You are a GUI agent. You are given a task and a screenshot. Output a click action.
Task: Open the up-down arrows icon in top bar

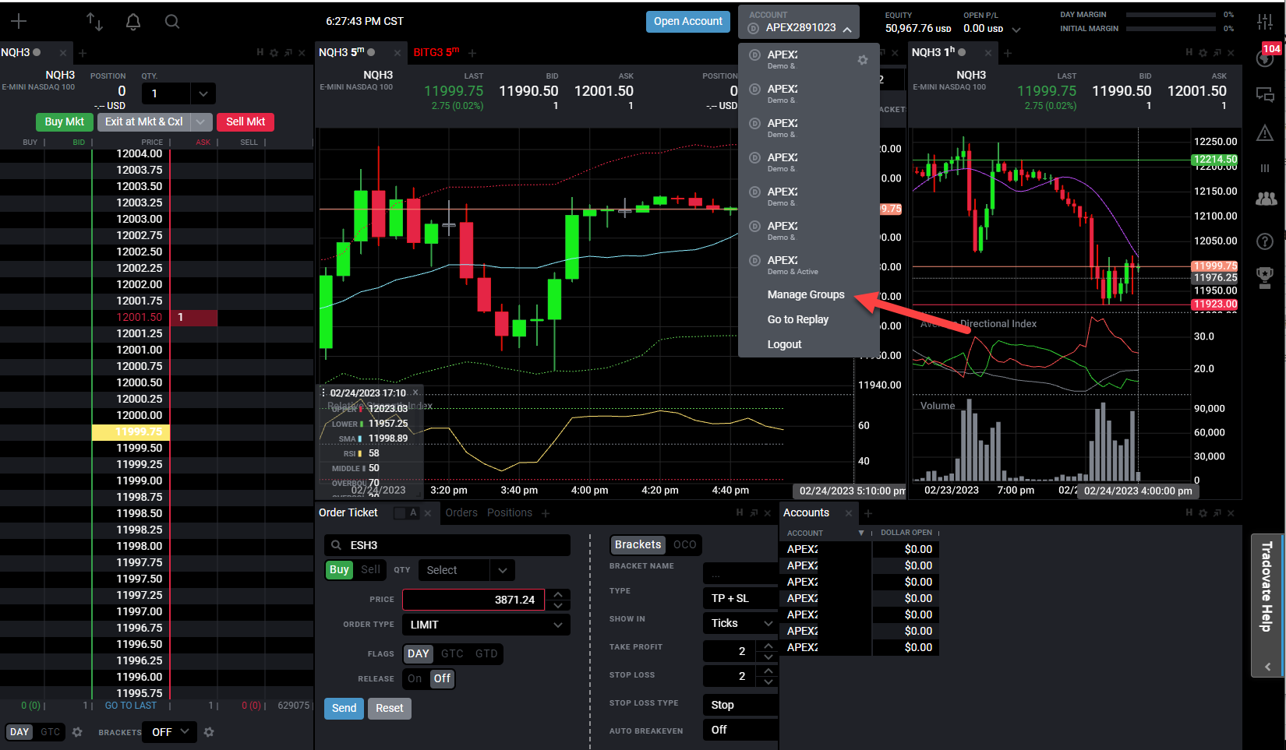(94, 22)
